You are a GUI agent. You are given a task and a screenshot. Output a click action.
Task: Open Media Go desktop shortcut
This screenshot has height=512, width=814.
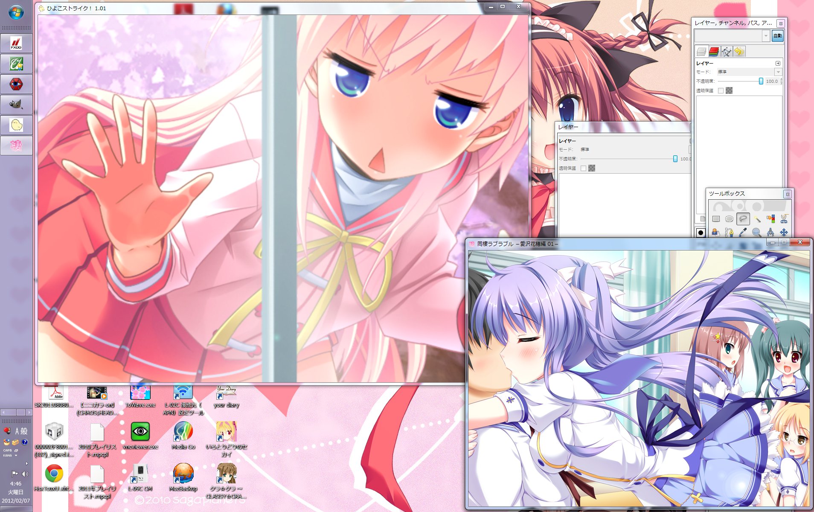(183, 436)
